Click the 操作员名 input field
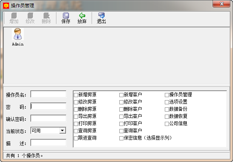 click(x=48, y=94)
